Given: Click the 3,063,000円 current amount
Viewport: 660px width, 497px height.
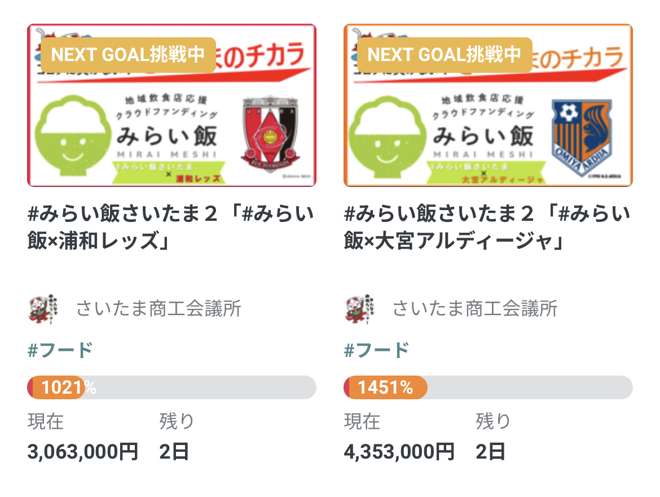Looking at the screenshot, I should pos(83,451).
